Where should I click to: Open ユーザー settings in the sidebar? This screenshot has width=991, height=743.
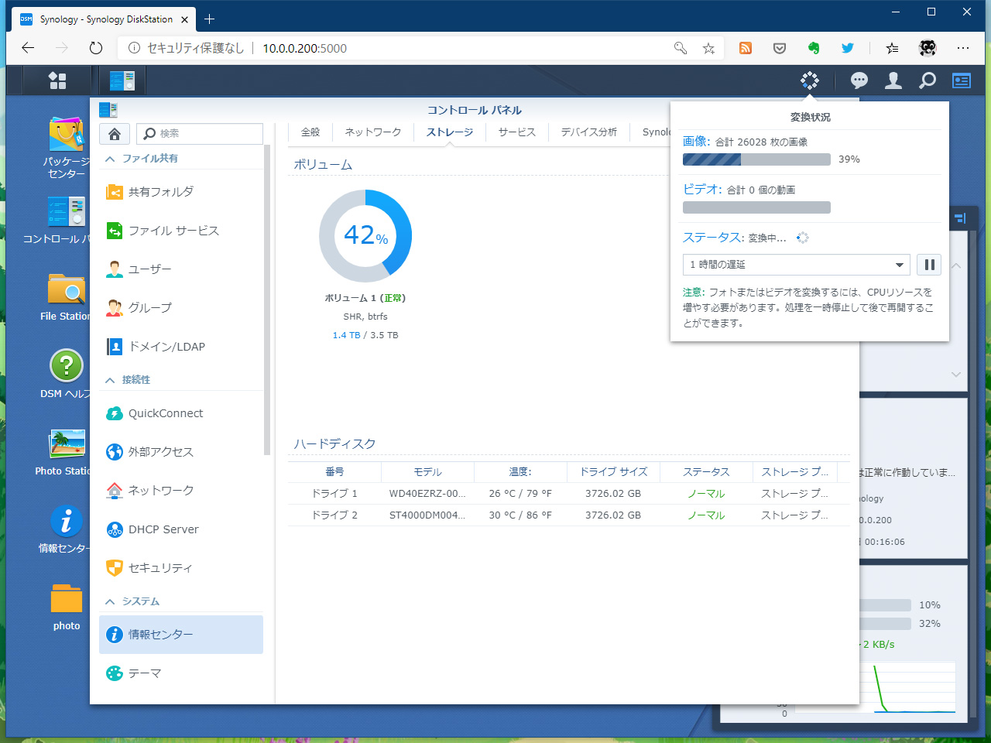181,269
